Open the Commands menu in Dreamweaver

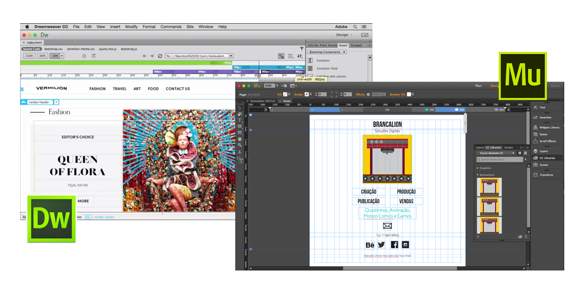click(x=171, y=27)
